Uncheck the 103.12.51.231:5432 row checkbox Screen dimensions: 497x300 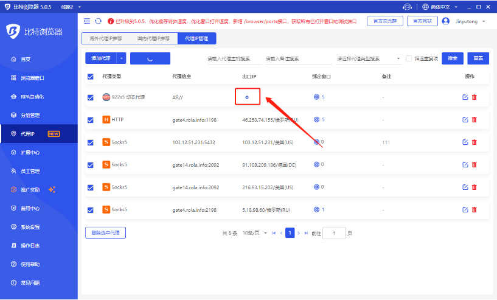(x=90, y=142)
